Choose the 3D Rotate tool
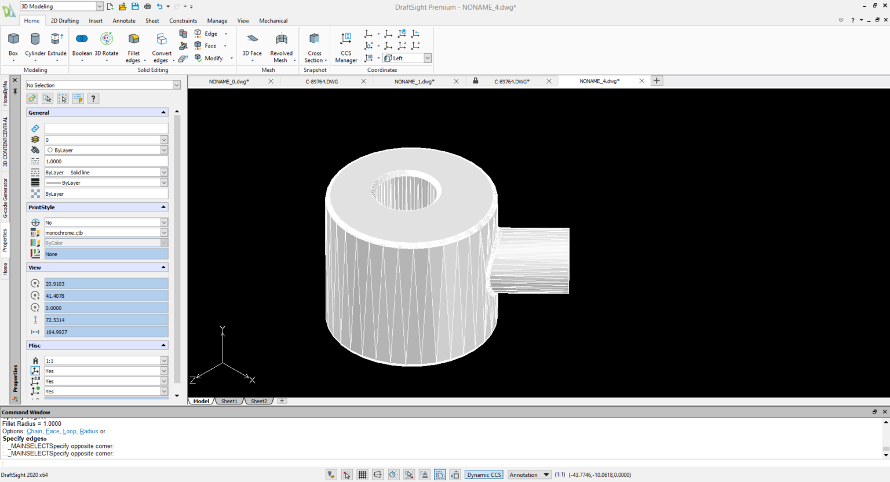 [x=106, y=39]
